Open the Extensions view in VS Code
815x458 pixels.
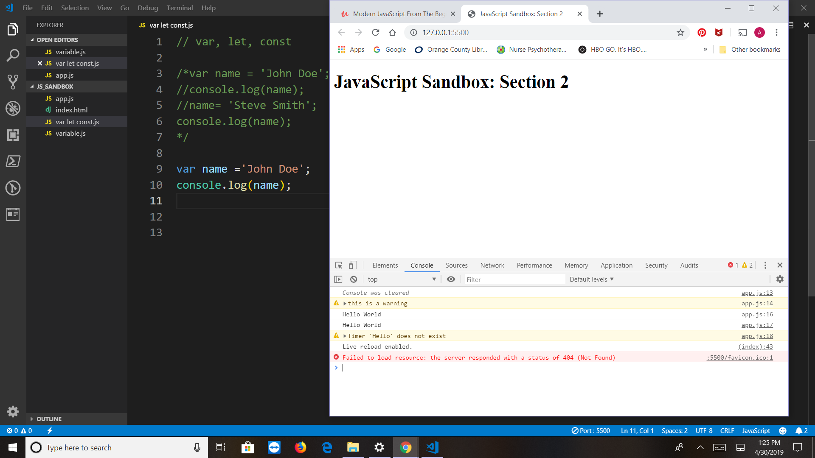tap(13, 135)
